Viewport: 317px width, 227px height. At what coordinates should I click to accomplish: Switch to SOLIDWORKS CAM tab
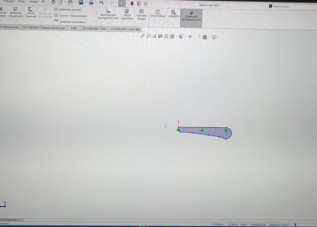pos(94,28)
